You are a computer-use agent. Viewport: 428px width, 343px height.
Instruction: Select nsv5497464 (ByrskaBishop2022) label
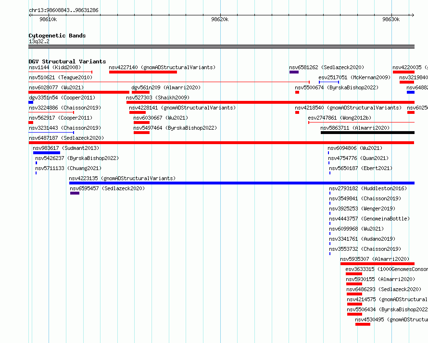[x=175, y=128]
